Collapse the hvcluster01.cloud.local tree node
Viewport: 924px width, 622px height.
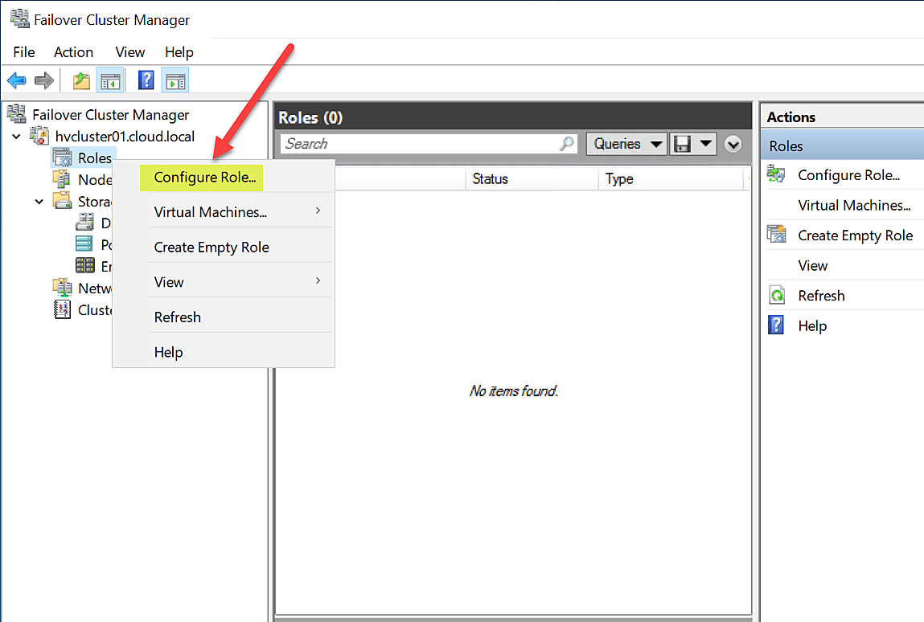point(17,137)
